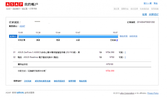The width and height of the screenshot is (167, 100).
Task: Click 我要退訂 cancel order link
Action: point(154,15)
